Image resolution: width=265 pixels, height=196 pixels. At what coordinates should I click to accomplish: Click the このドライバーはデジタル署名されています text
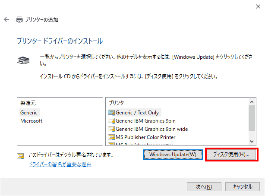pos(71,155)
